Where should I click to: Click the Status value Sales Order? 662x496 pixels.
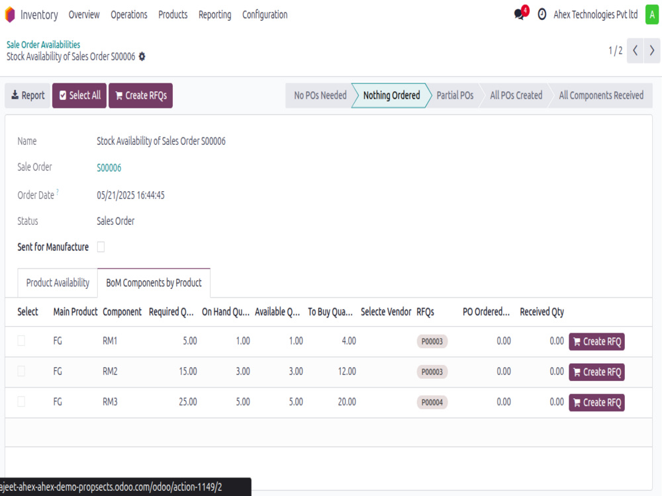tap(115, 221)
